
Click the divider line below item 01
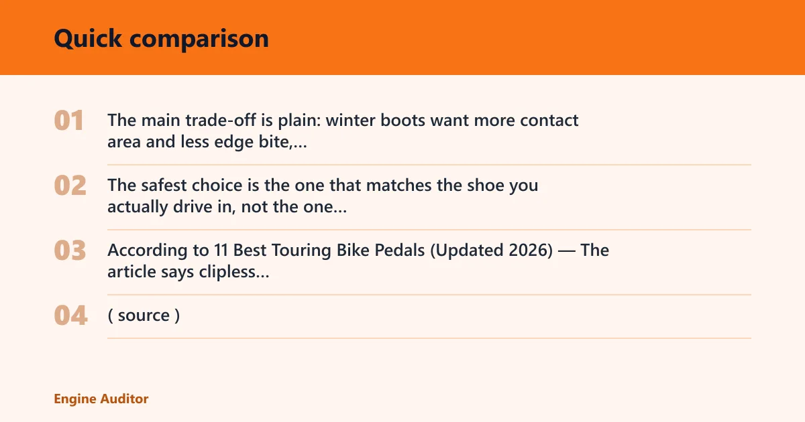click(429, 165)
